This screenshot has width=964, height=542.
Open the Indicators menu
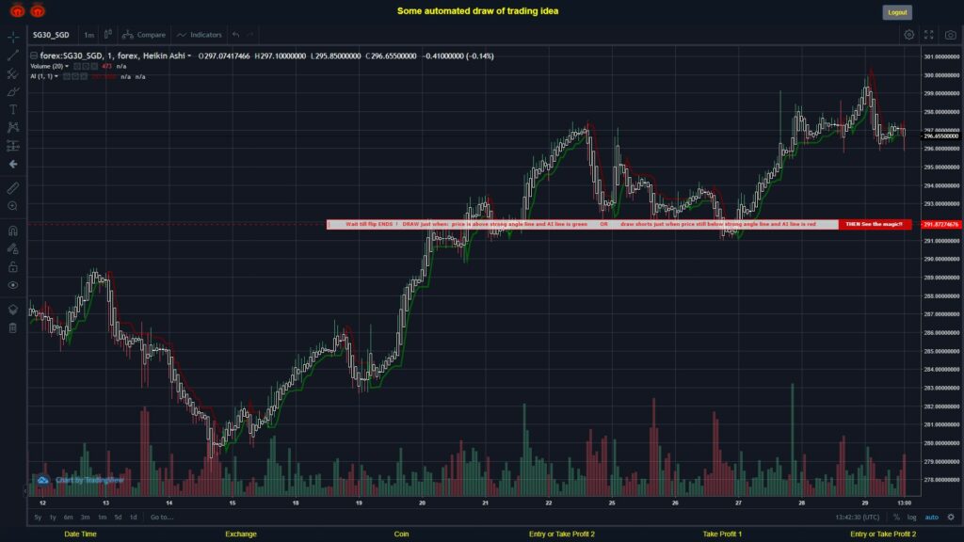(x=200, y=35)
